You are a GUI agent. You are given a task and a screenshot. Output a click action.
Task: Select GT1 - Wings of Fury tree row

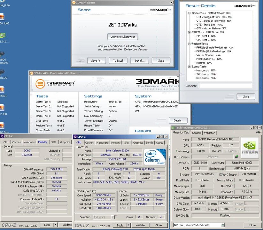click(x=214, y=17)
